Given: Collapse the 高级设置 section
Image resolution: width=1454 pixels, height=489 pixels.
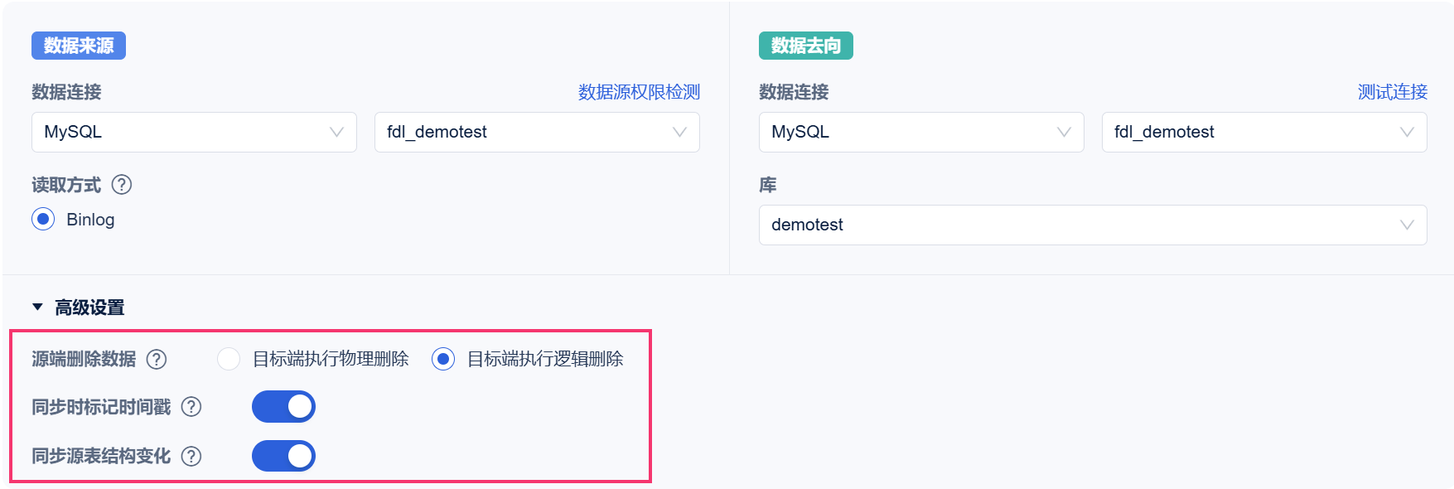Looking at the screenshot, I should tap(37, 307).
